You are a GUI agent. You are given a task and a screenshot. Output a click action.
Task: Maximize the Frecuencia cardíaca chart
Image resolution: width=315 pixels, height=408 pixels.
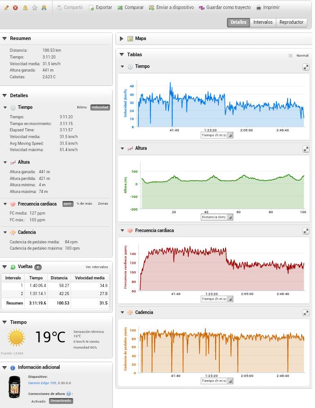(306, 231)
